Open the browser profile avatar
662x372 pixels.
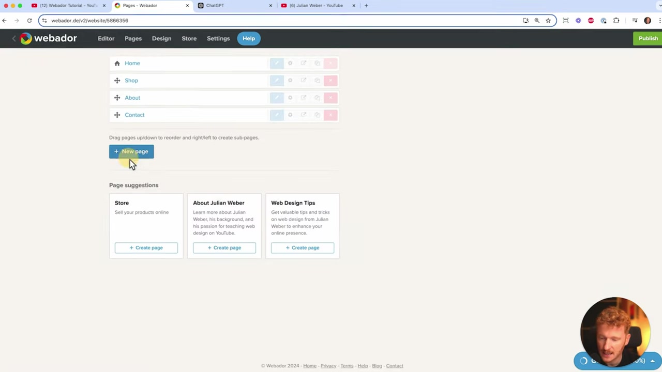pos(648,21)
